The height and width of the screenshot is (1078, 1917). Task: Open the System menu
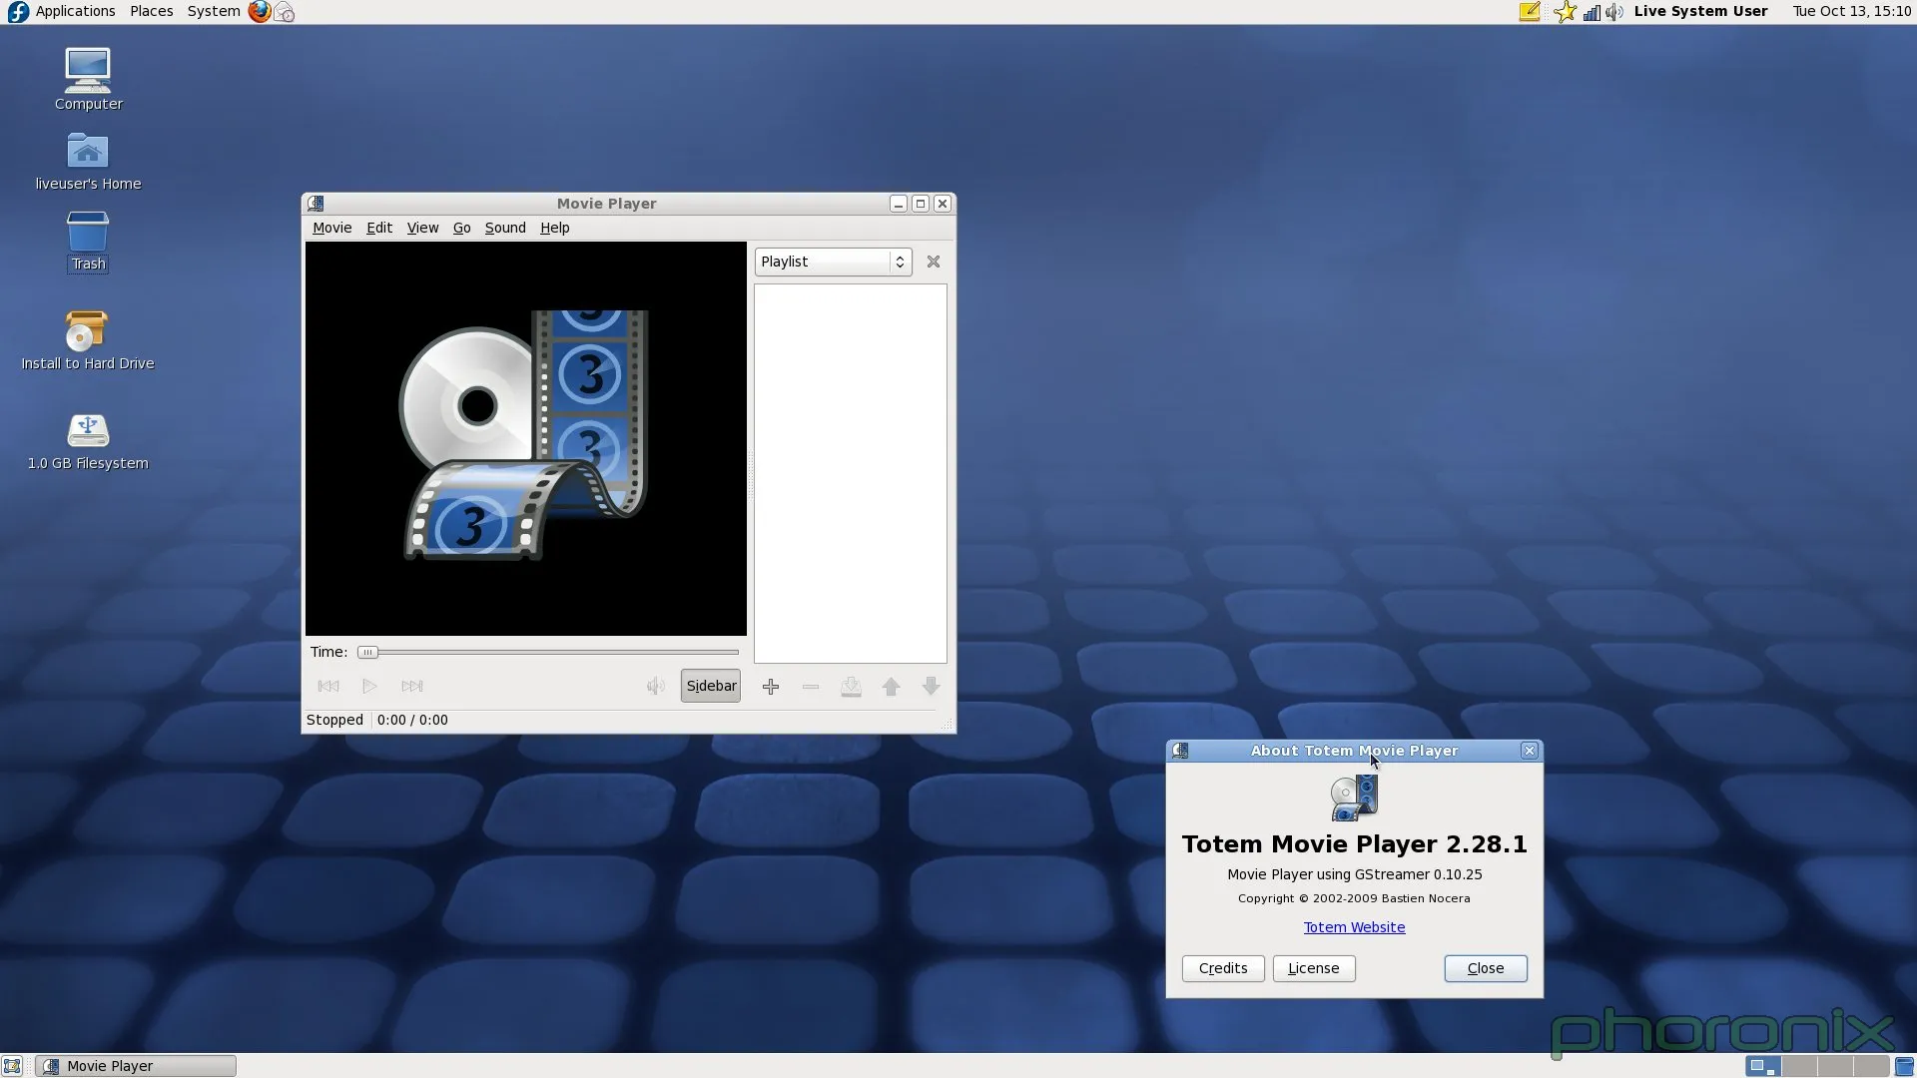213,11
